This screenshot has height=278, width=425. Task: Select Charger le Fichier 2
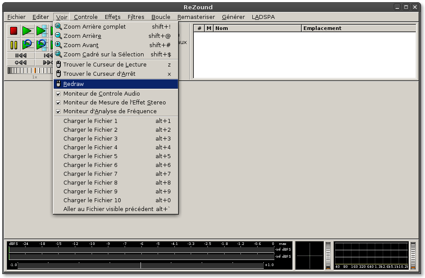tap(116, 130)
